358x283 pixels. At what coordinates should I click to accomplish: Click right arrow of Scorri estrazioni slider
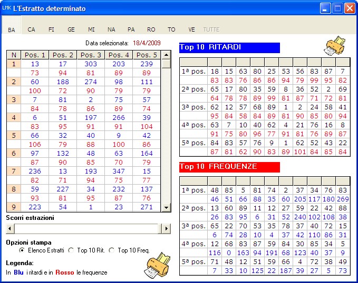coord(166,228)
